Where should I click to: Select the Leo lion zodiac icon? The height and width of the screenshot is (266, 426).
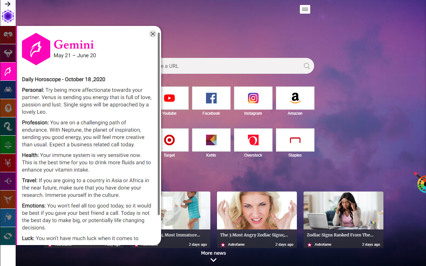(8, 108)
